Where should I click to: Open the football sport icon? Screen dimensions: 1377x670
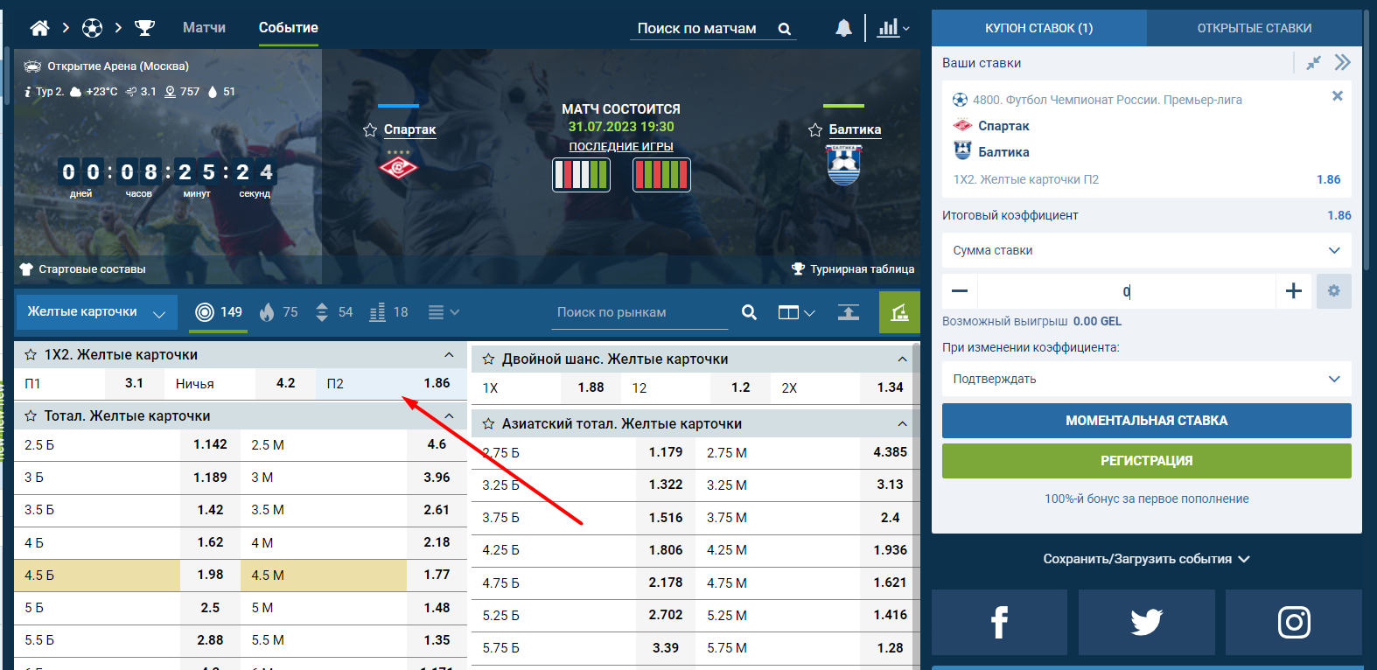click(x=92, y=28)
